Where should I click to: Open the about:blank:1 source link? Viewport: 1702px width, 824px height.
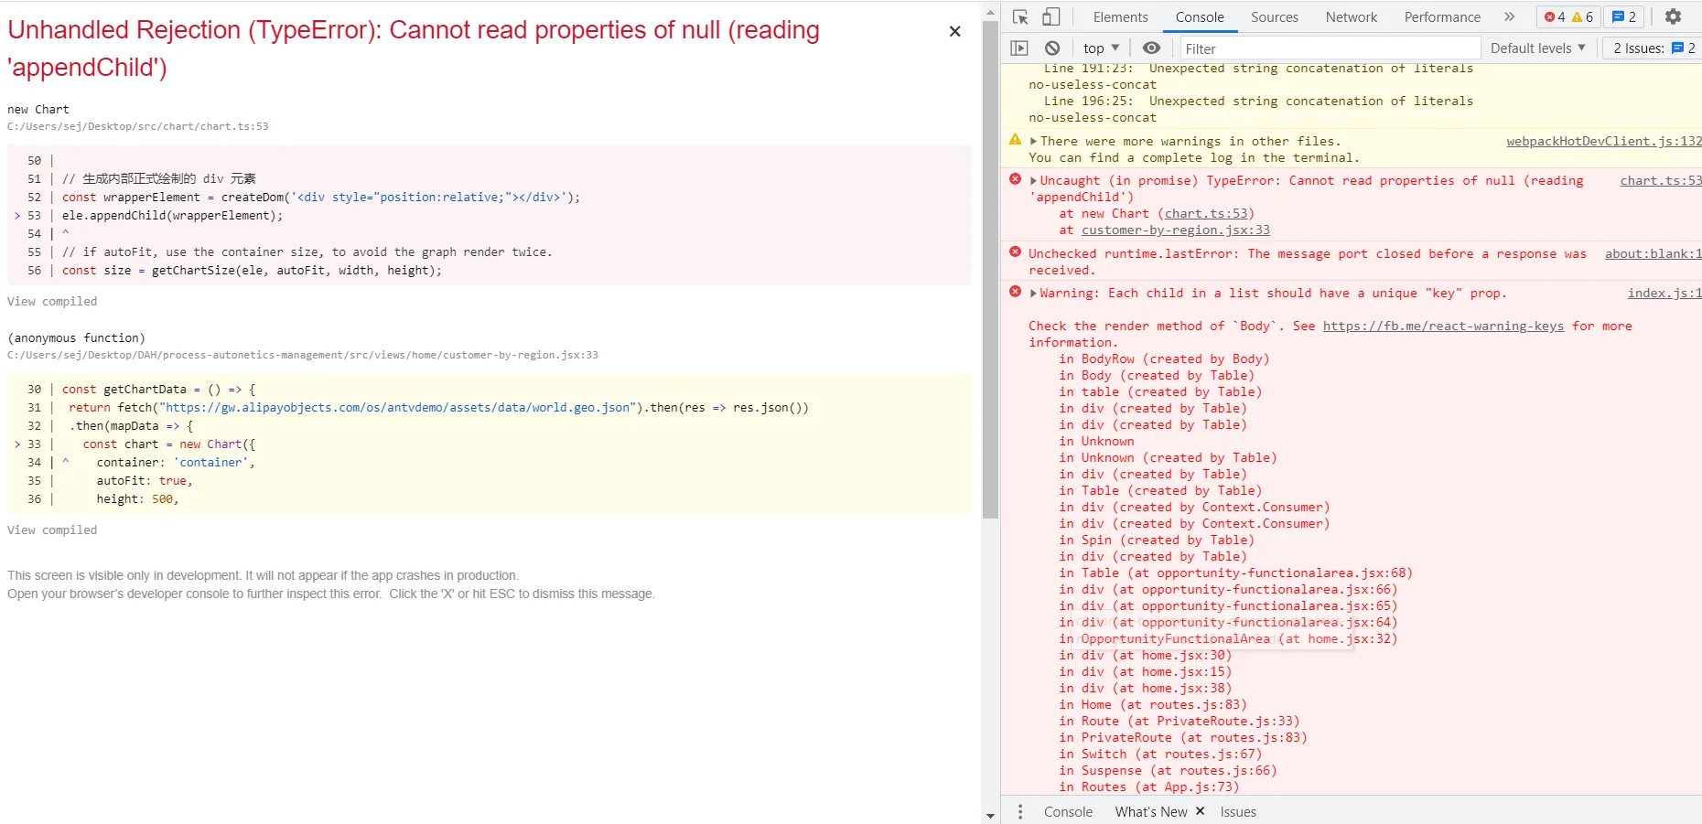[1653, 254]
